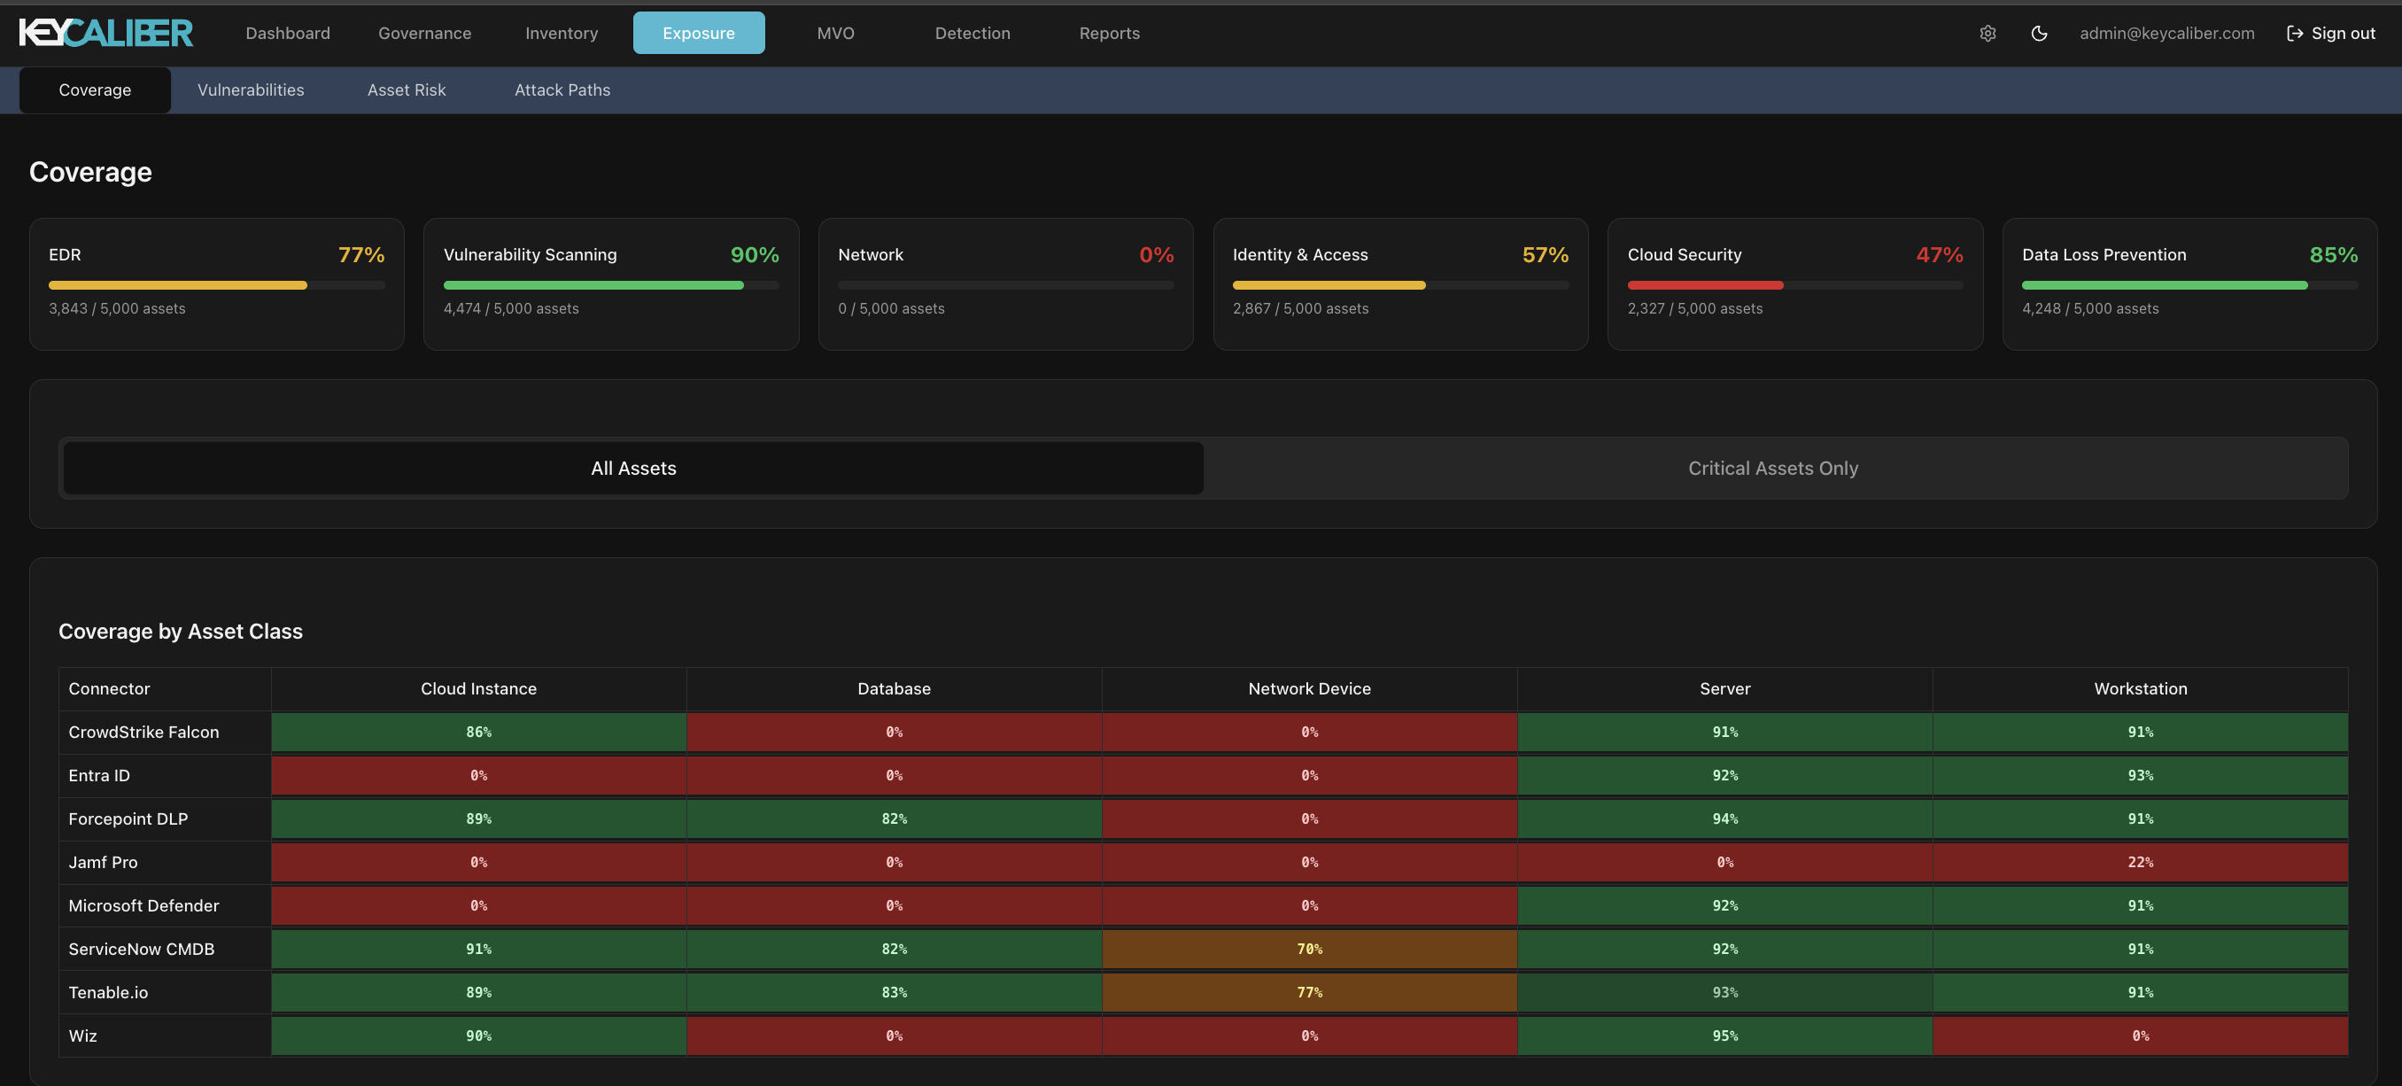Image resolution: width=2402 pixels, height=1086 pixels.
Task: Toggle dark mode moon icon
Action: [x=2039, y=34]
